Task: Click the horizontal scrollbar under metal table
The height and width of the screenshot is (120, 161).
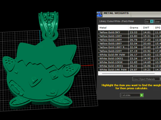Action: click(128, 73)
